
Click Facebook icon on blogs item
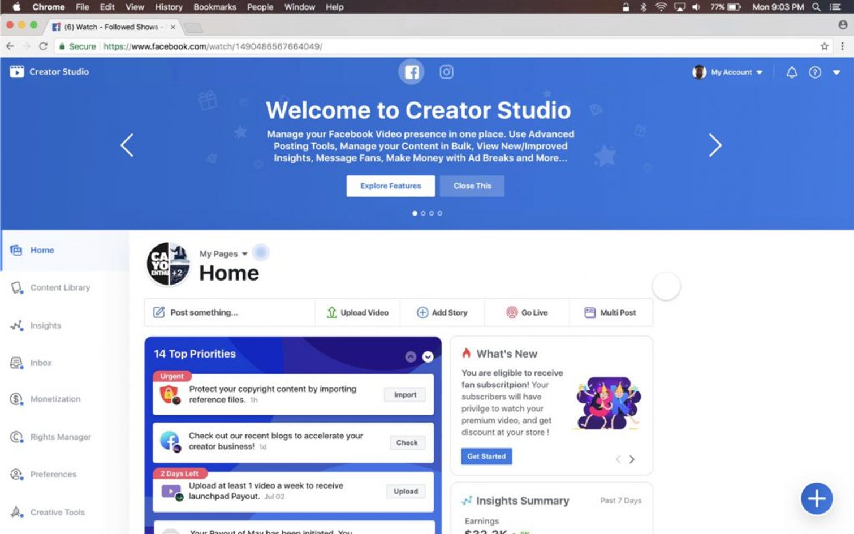pos(170,441)
